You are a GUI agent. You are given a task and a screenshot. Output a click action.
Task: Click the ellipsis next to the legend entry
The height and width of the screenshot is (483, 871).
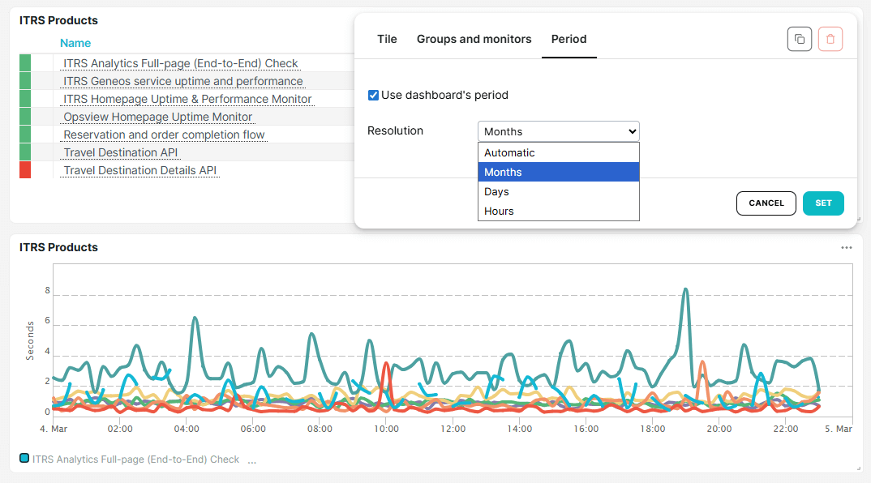251,459
